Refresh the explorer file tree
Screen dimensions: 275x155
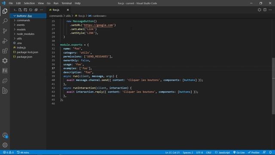[31, 10]
